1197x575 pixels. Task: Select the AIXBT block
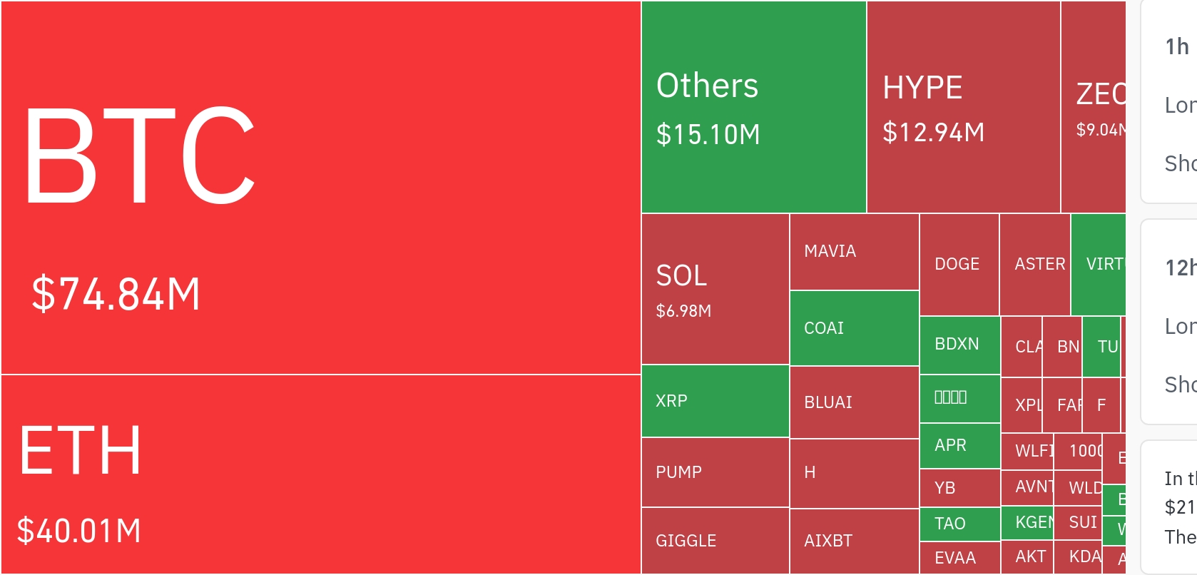(854, 541)
